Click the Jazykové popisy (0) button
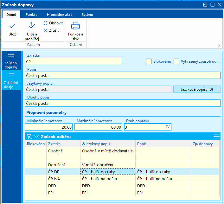The width and height of the screenshot is (224, 204). point(196,89)
